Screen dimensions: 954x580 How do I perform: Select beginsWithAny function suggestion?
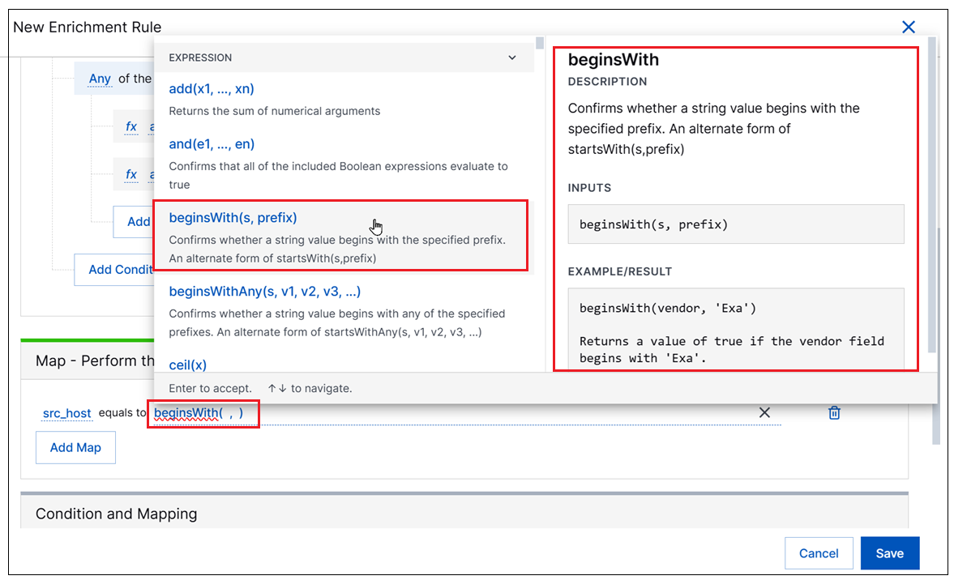pyautogui.click(x=264, y=292)
